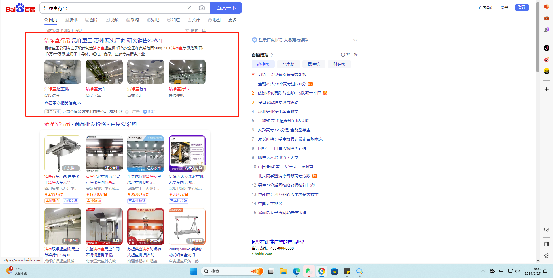Add a sidebar app with the plus icon
Viewport: 553px width, 278px height.
click(x=546, y=89)
